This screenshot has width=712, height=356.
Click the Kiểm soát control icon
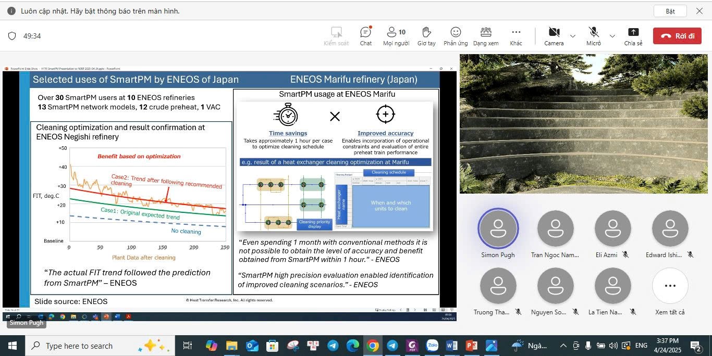336,36
